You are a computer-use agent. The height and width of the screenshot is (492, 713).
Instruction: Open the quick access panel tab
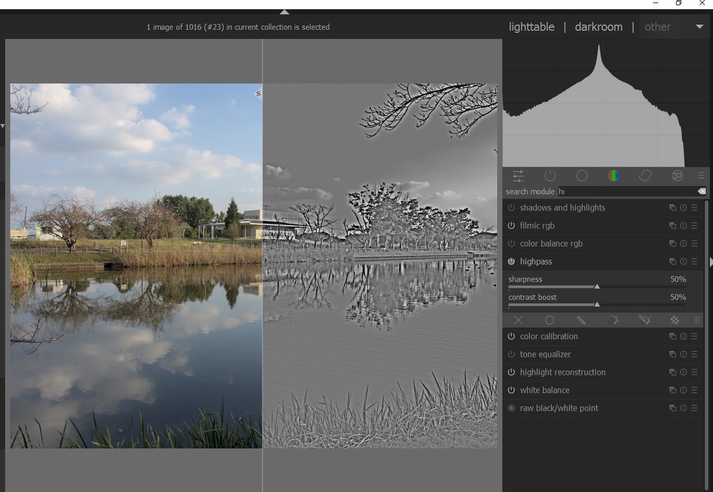(x=518, y=175)
